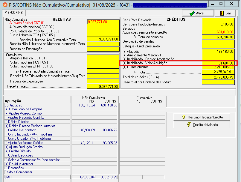Click the (-) Ajustes Redução Contrib. label
This screenshot has width=241, height=182.
(24, 118)
